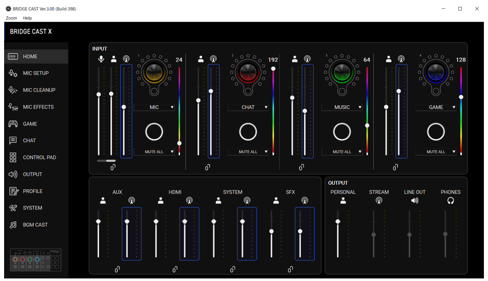Viewport: 488px width, 281px height.
Task: Click the CHAT speech bubble sidebar icon
Action: [x=13, y=140]
